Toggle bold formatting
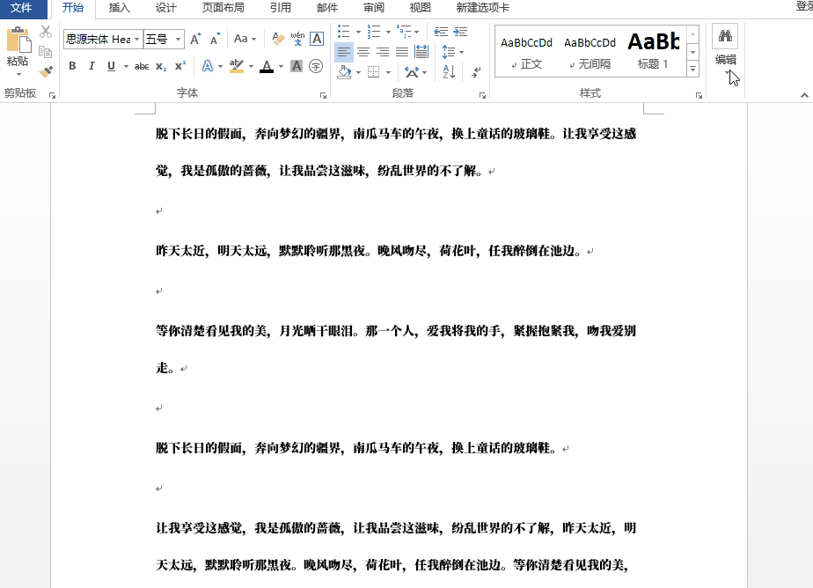 (x=72, y=66)
